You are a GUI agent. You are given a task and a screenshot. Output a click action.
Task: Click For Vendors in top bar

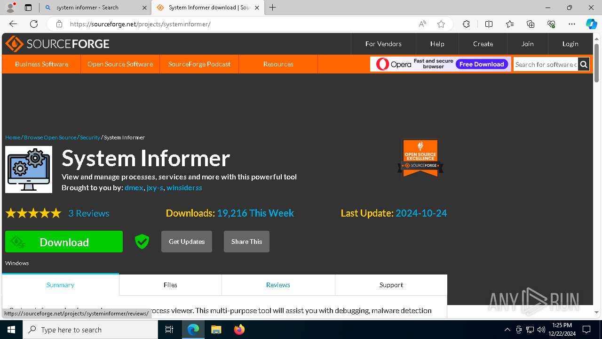coord(383,44)
